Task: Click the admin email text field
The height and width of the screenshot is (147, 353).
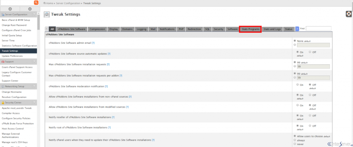Action: [x=313, y=45]
